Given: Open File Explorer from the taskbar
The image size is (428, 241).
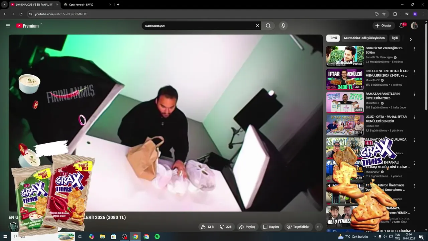Looking at the screenshot, I should 102,237.
